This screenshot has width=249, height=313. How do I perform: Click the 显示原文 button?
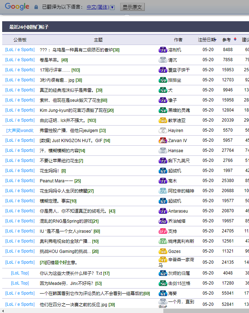click(x=132, y=7)
